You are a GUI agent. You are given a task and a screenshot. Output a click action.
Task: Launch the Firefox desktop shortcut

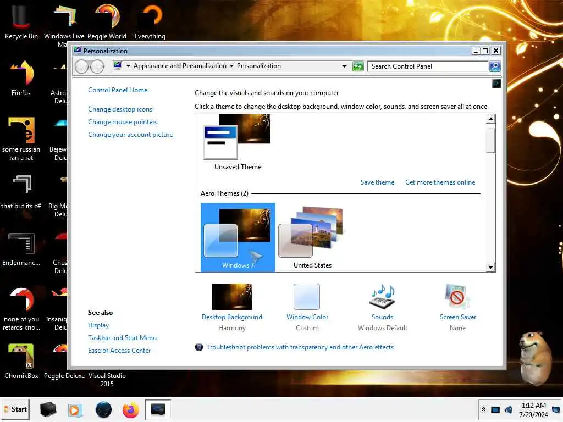(x=21, y=78)
